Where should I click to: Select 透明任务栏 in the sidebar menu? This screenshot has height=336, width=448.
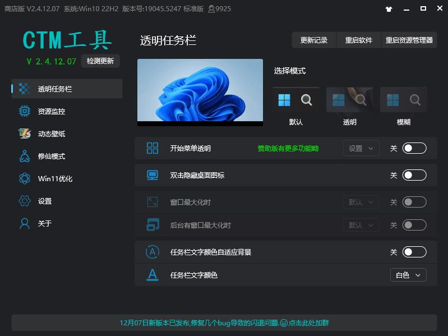click(67, 89)
